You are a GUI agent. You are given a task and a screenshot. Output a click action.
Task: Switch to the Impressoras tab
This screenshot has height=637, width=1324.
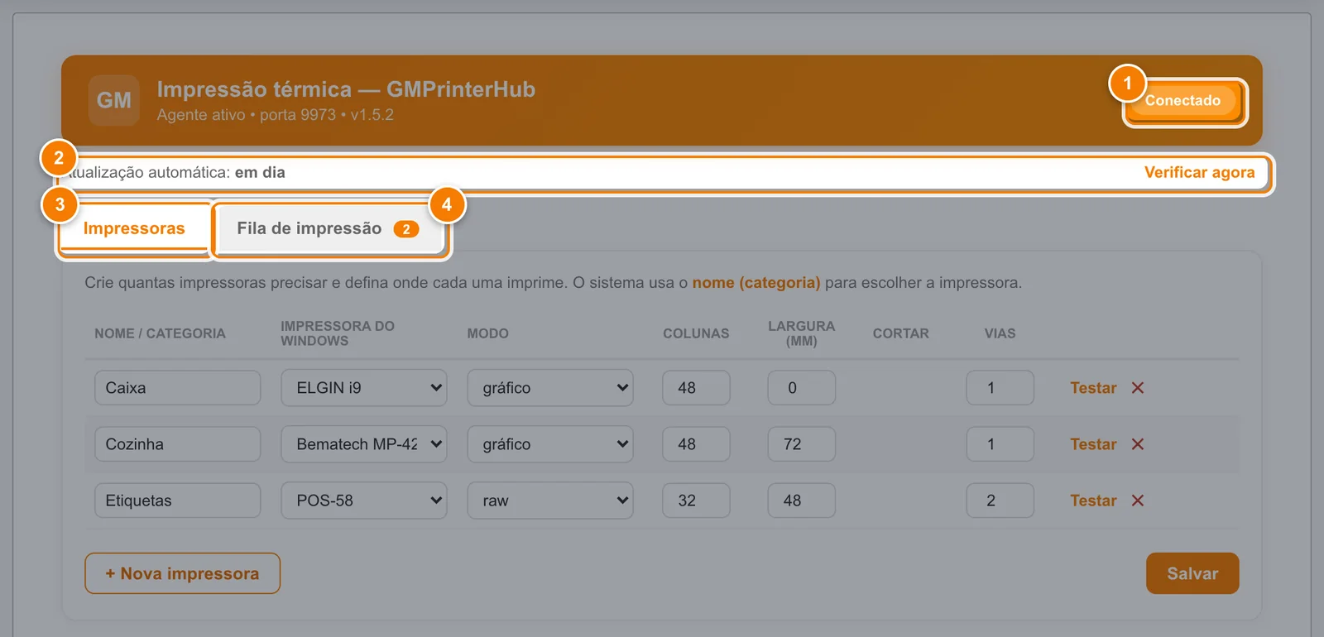[x=134, y=228]
